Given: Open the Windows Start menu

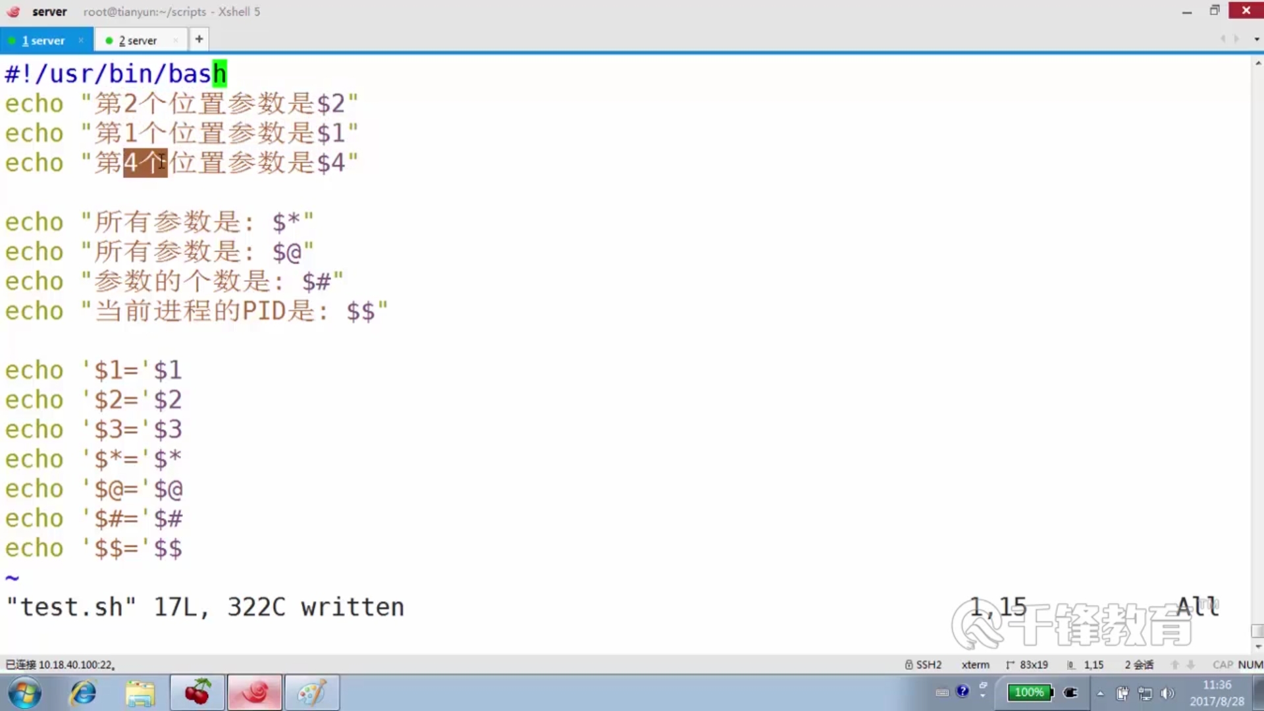Looking at the screenshot, I should pyautogui.click(x=24, y=693).
